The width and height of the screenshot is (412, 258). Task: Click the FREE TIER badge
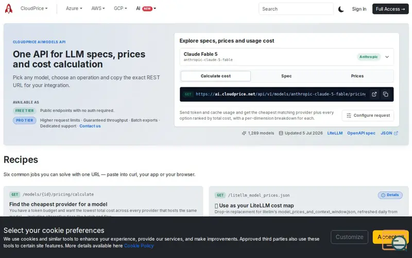pos(24,111)
